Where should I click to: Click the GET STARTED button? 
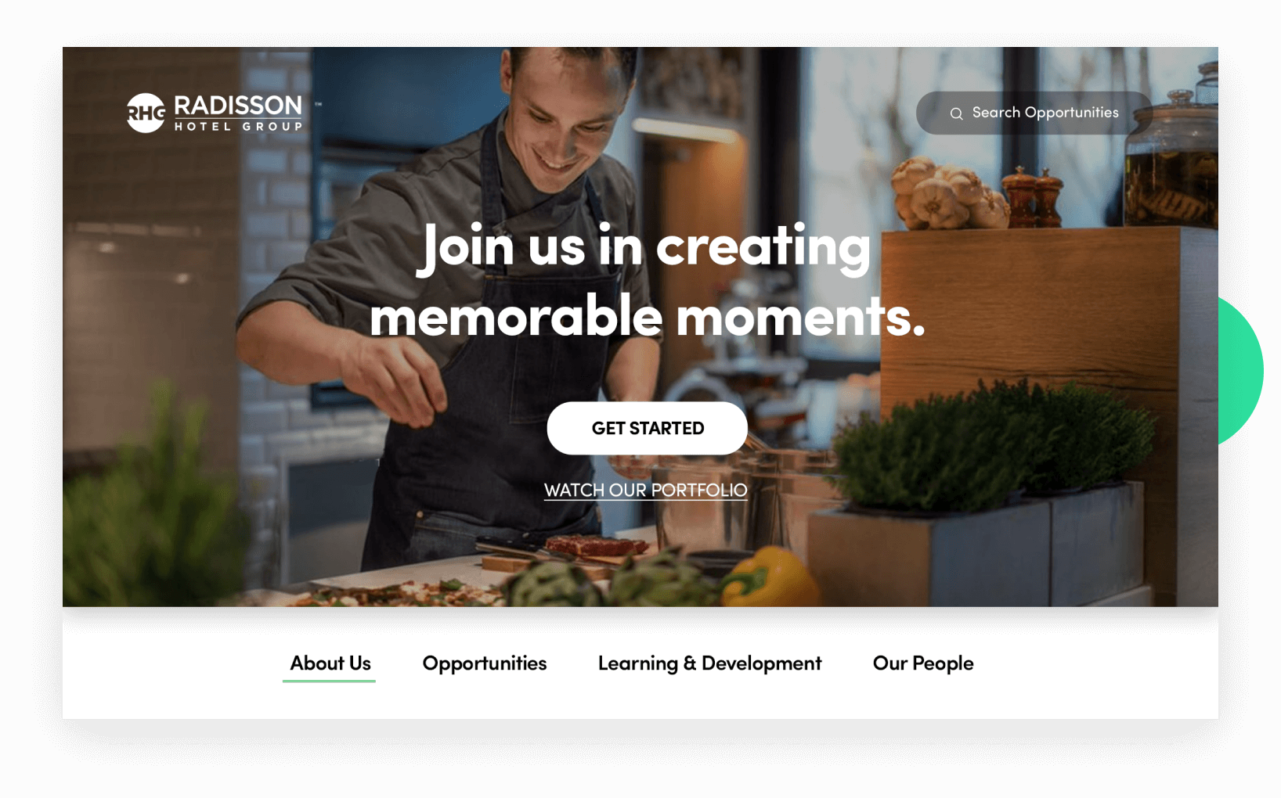pos(648,428)
